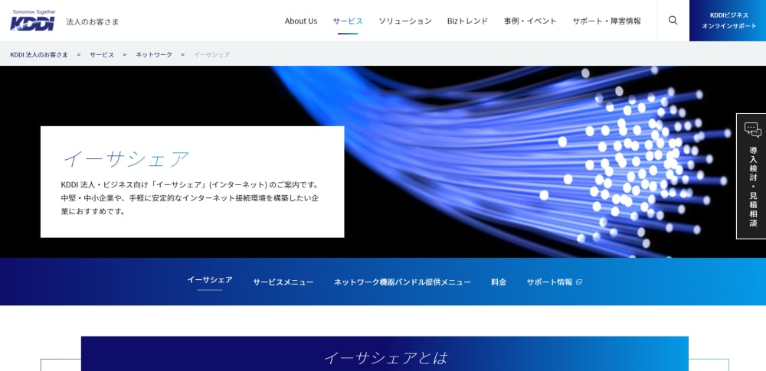Go to KDDI 法人のお客さま breadcrumb
This screenshot has height=371, width=766.
pyautogui.click(x=39, y=54)
